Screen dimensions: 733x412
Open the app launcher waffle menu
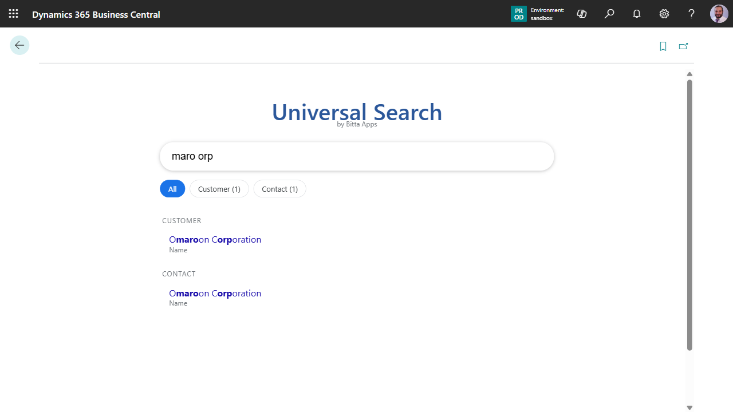coord(14,14)
